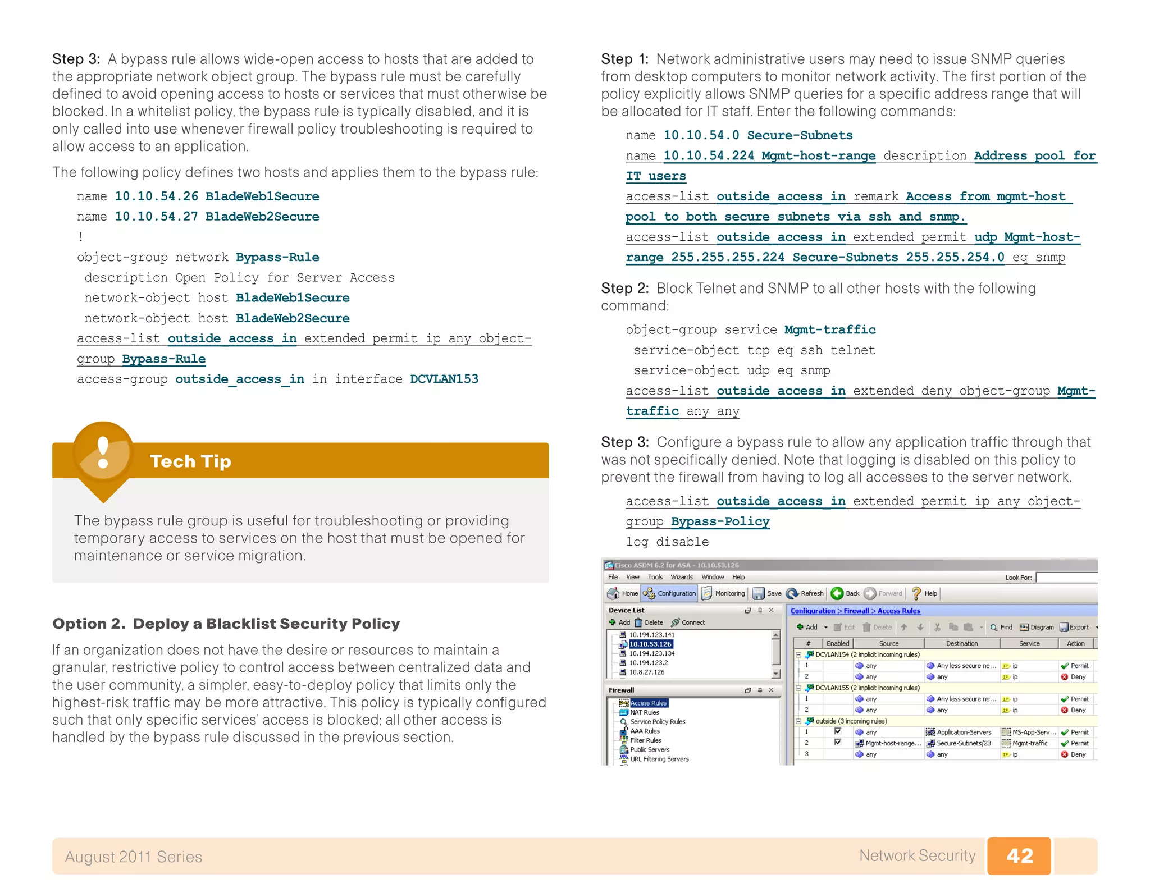Select NAT Rules in Firewall tree
Viewport: 1150px width, 888px height.
[x=644, y=712]
